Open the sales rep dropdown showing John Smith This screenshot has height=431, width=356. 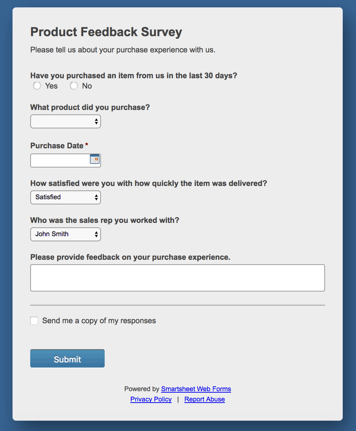[66, 234]
